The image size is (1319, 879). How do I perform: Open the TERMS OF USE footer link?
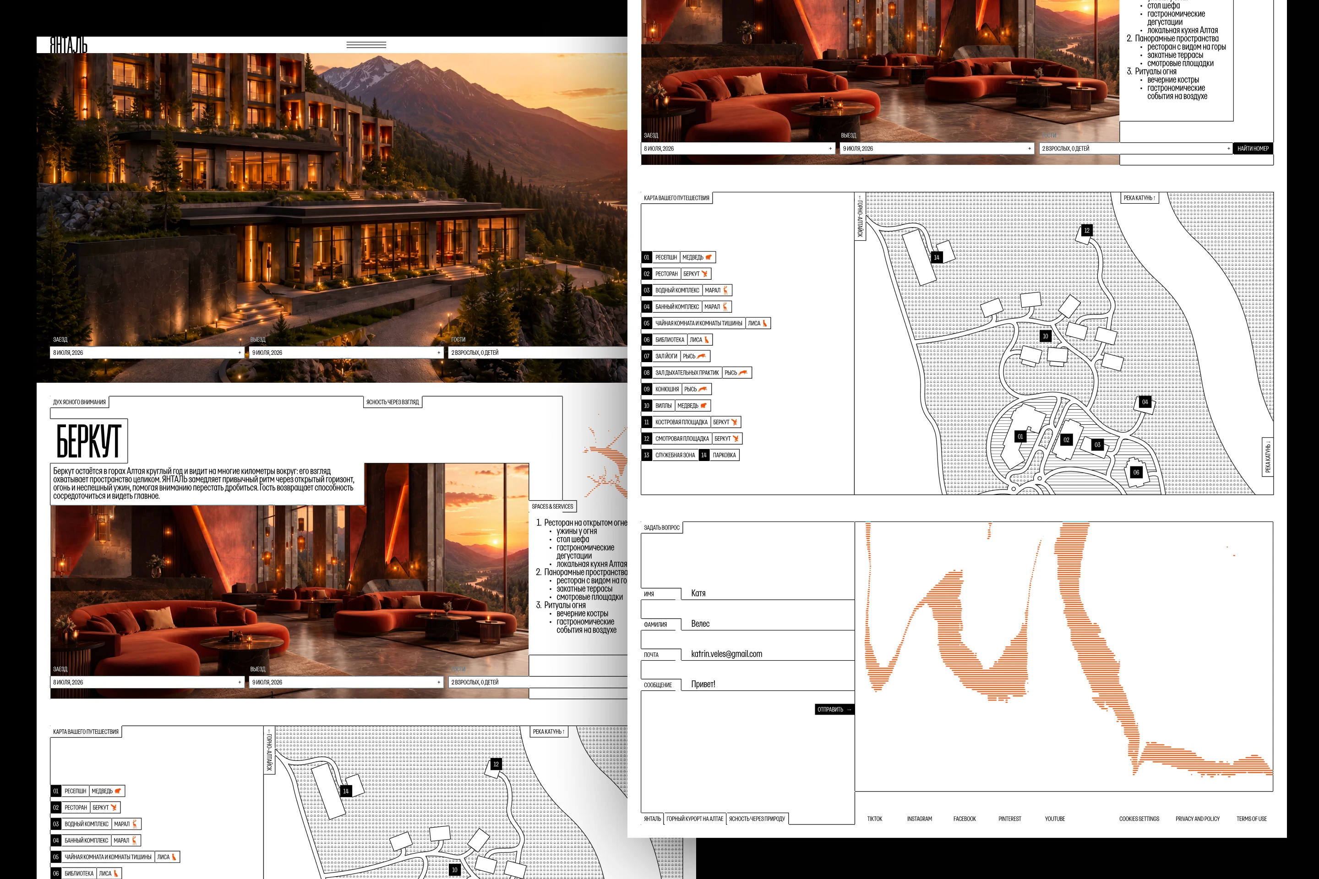pyautogui.click(x=1252, y=819)
